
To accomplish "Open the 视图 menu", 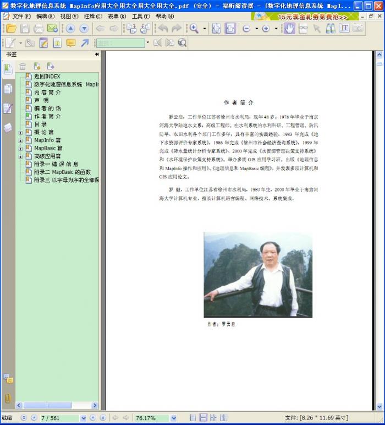I will coord(69,16).
